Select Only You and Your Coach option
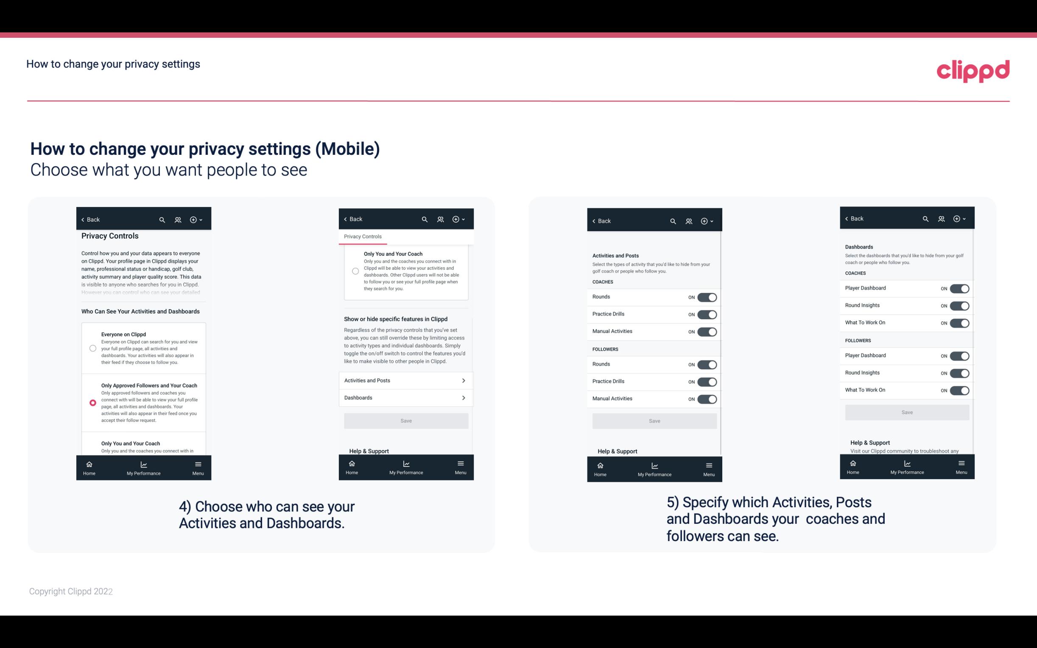The image size is (1037, 648). coord(92,446)
